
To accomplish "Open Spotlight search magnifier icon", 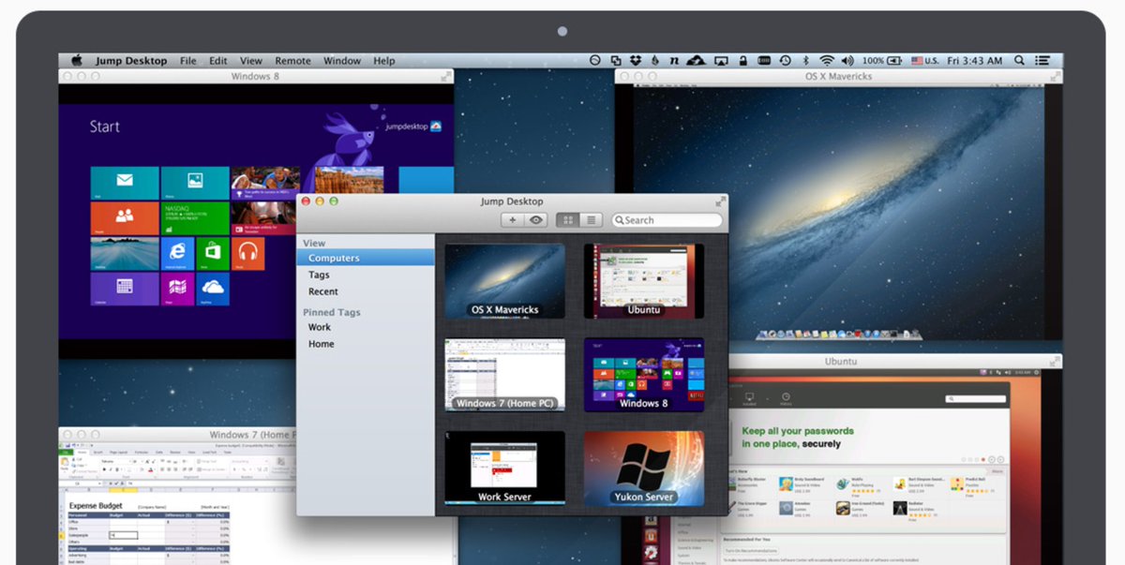I will (1019, 61).
